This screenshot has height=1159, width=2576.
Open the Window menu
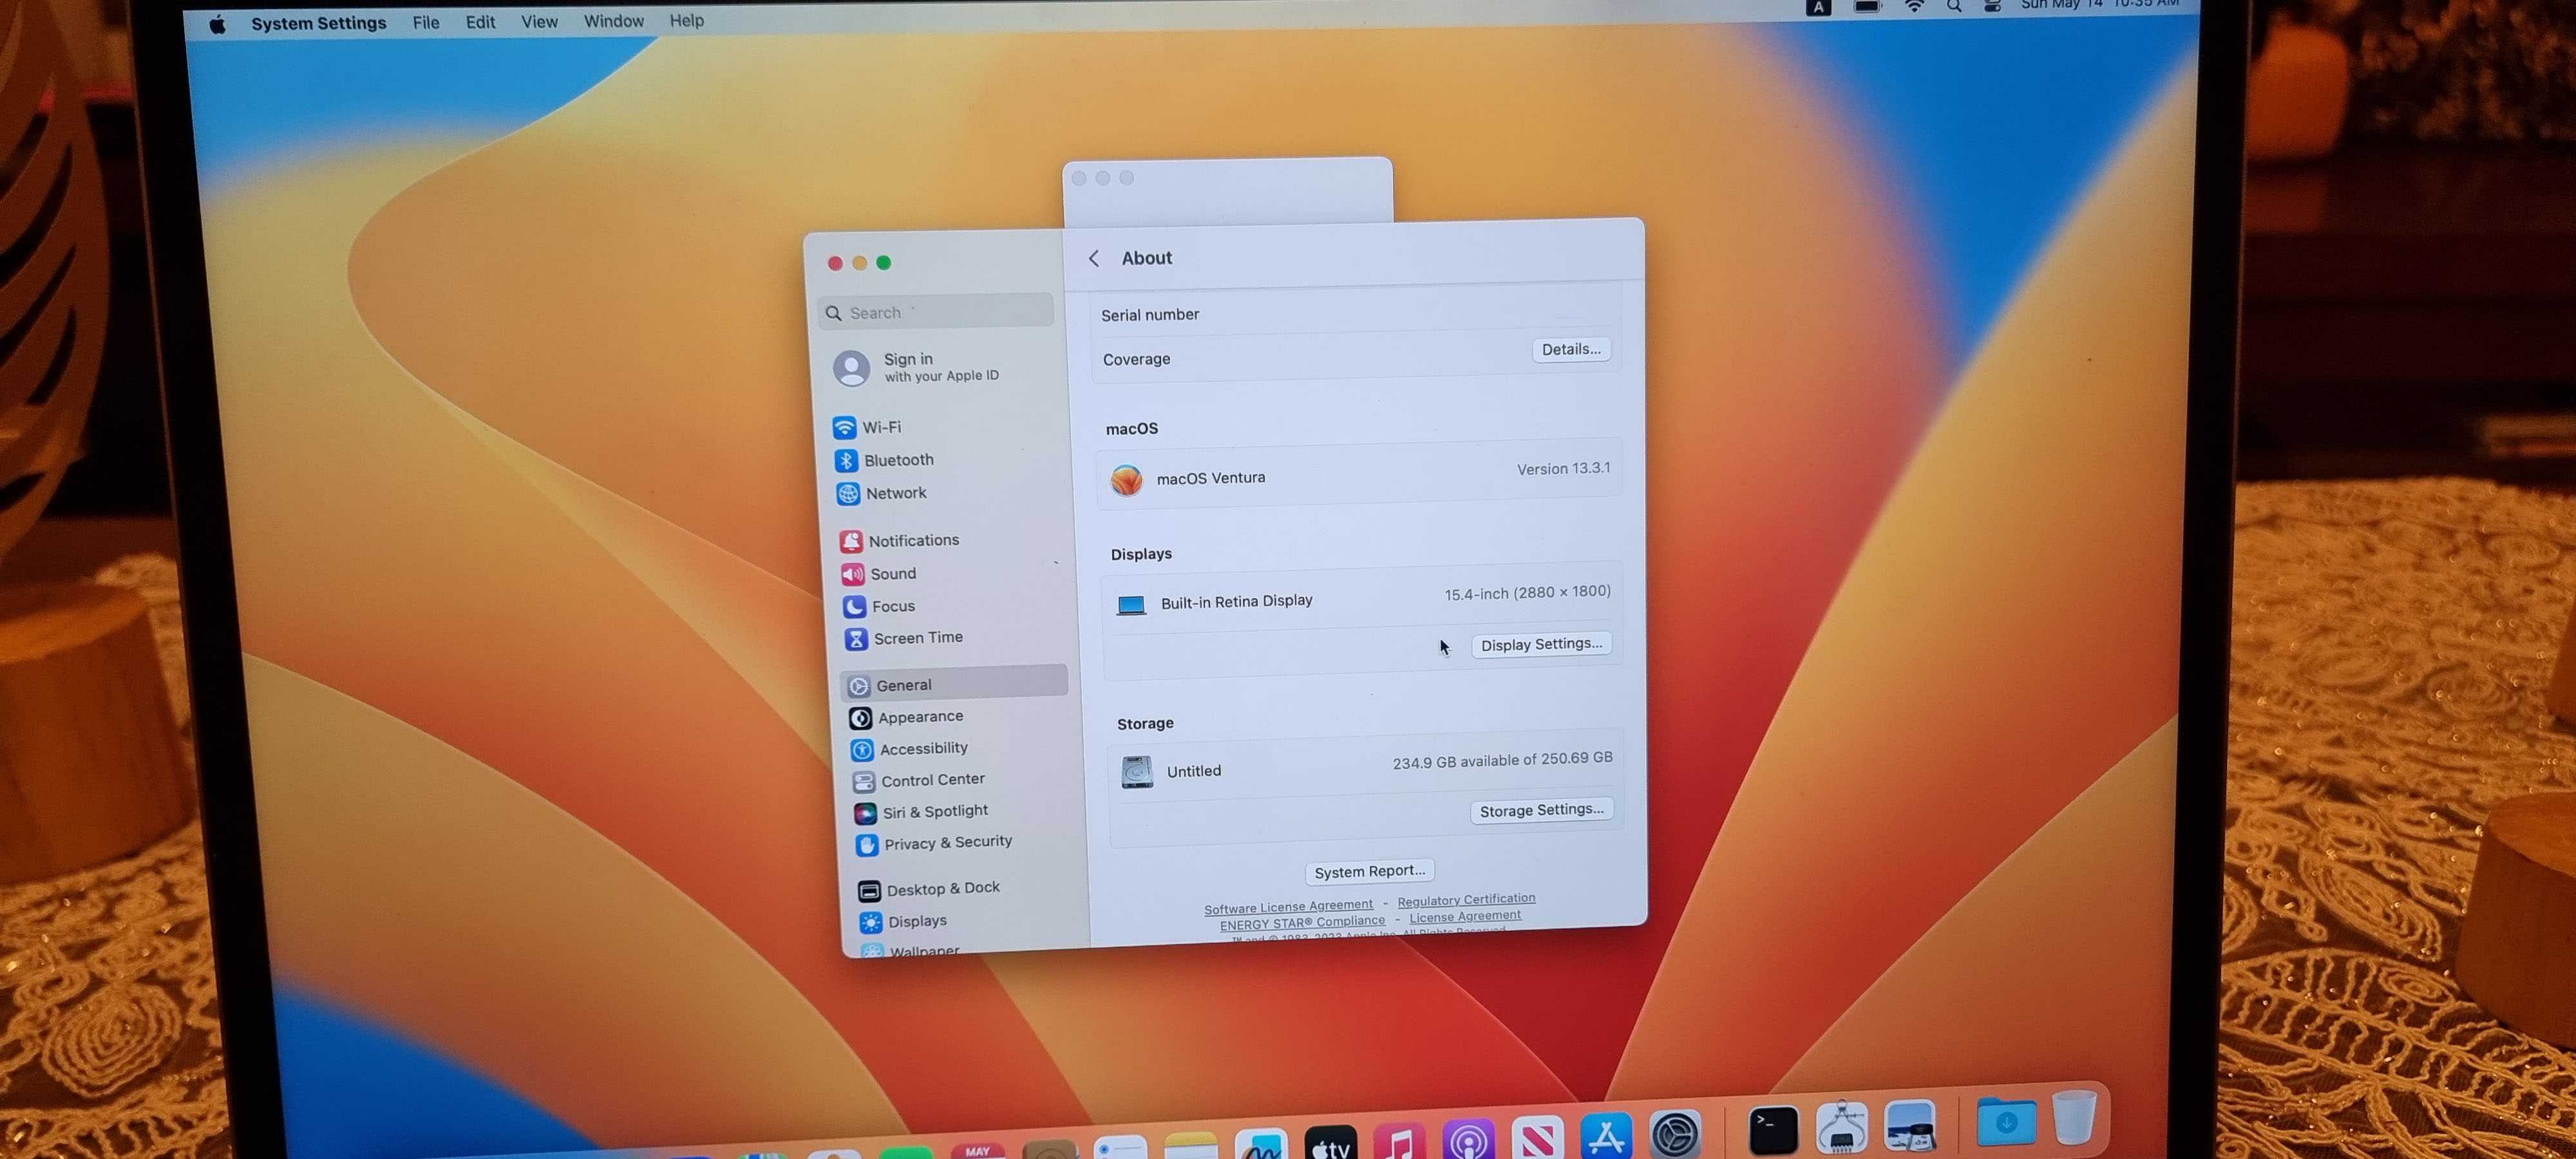click(613, 21)
